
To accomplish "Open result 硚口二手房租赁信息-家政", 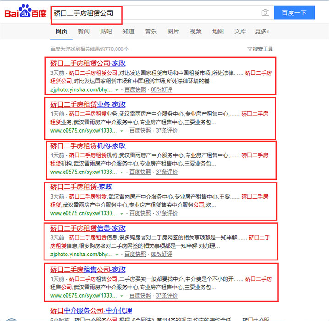I will coord(88,228).
